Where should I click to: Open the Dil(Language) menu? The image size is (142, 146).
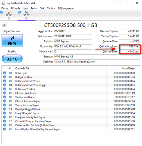66,8
